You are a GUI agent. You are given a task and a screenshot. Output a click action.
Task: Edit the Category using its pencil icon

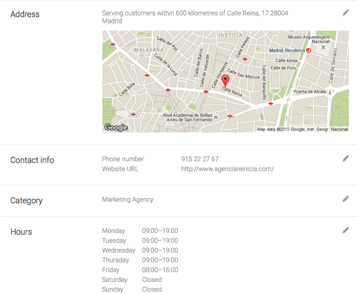(345, 199)
